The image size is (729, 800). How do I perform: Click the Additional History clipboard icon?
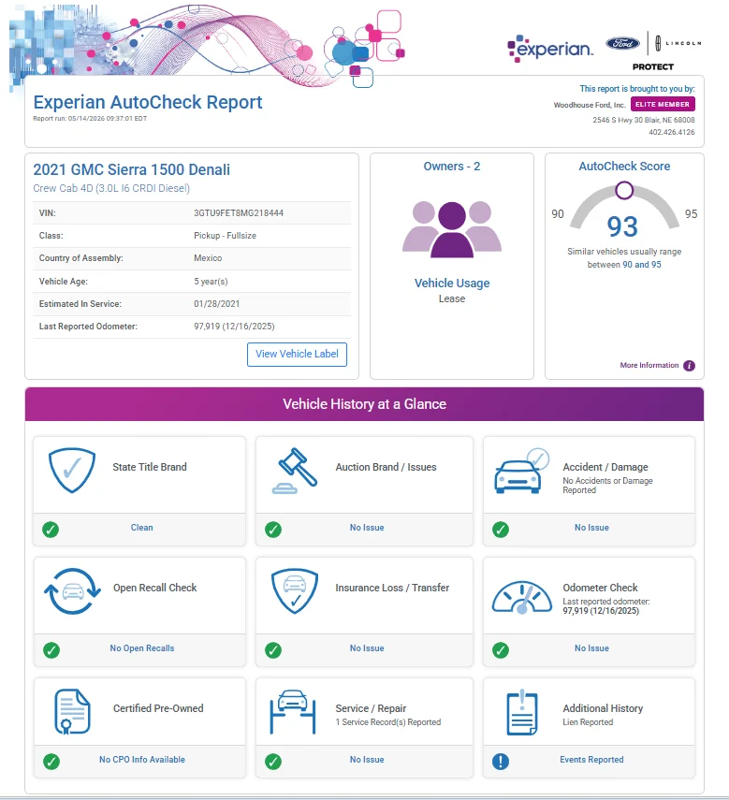(x=522, y=712)
